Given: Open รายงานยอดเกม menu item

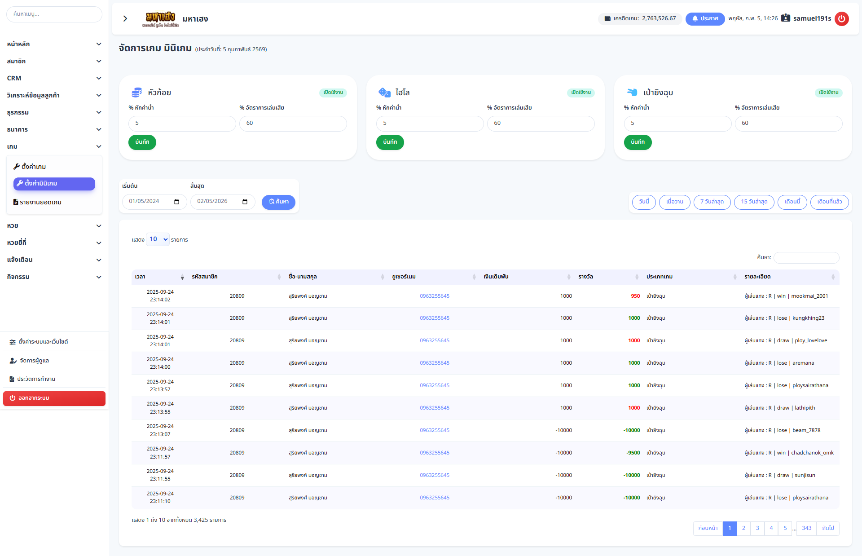Looking at the screenshot, I should 40,203.
